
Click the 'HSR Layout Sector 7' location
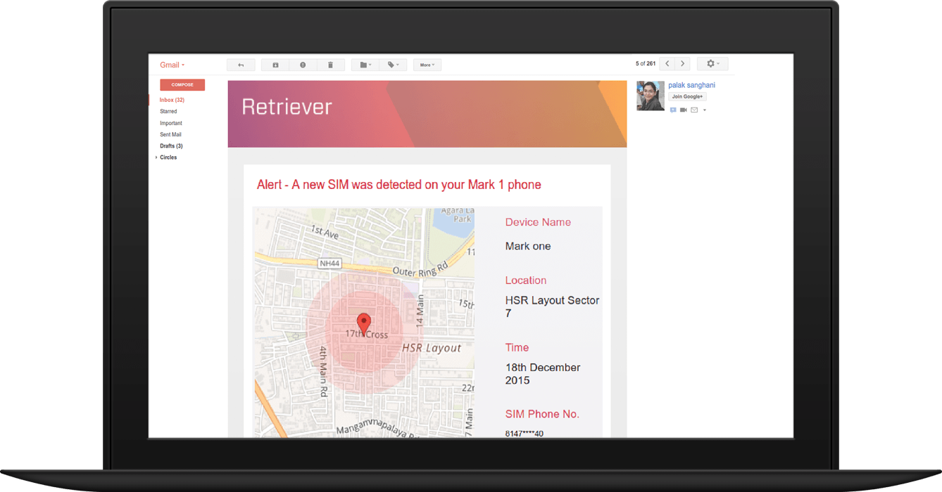553,306
